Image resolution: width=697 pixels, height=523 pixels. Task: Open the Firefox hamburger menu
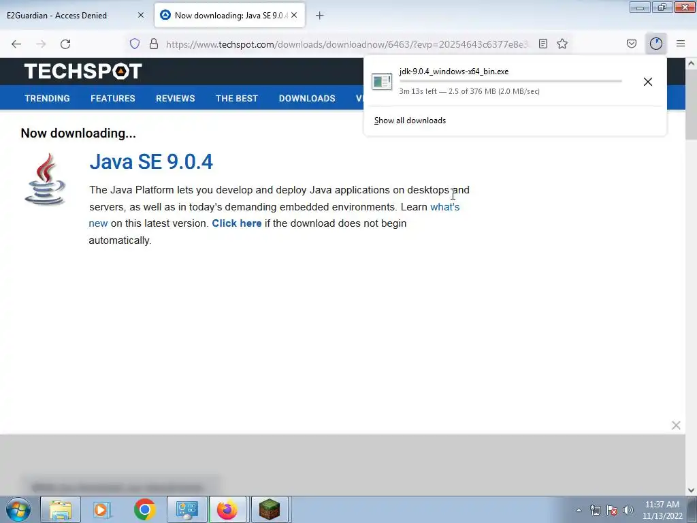click(681, 44)
